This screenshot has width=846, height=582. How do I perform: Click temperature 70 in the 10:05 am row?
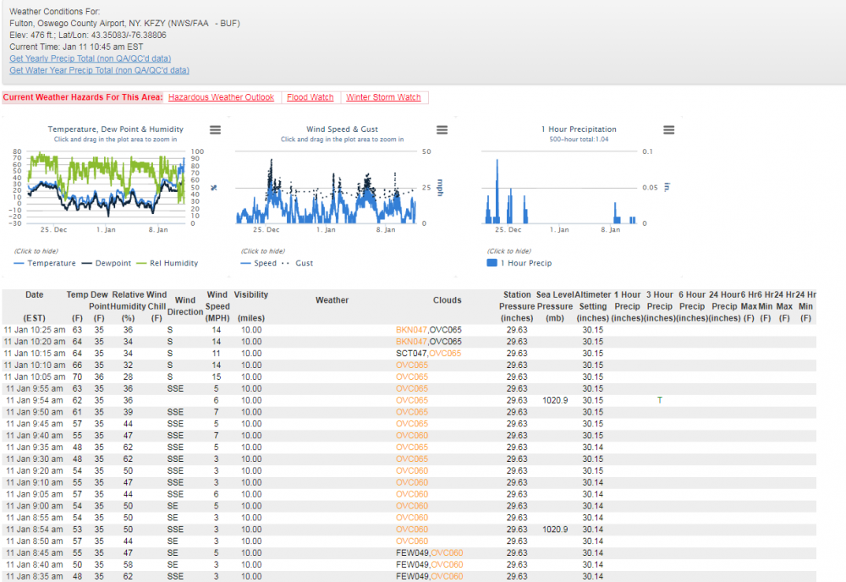77,377
